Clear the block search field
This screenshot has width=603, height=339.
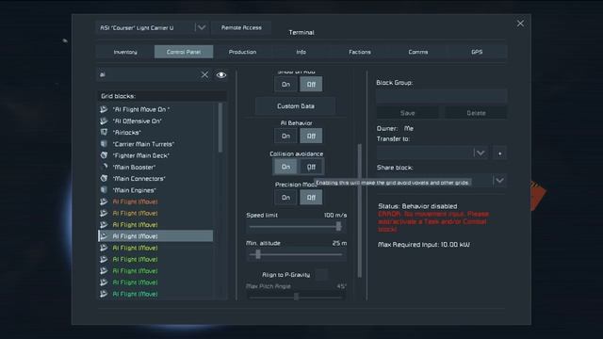click(204, 75)
